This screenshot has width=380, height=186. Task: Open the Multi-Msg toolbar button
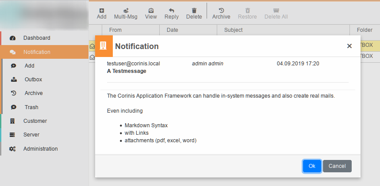pos(126,10)
